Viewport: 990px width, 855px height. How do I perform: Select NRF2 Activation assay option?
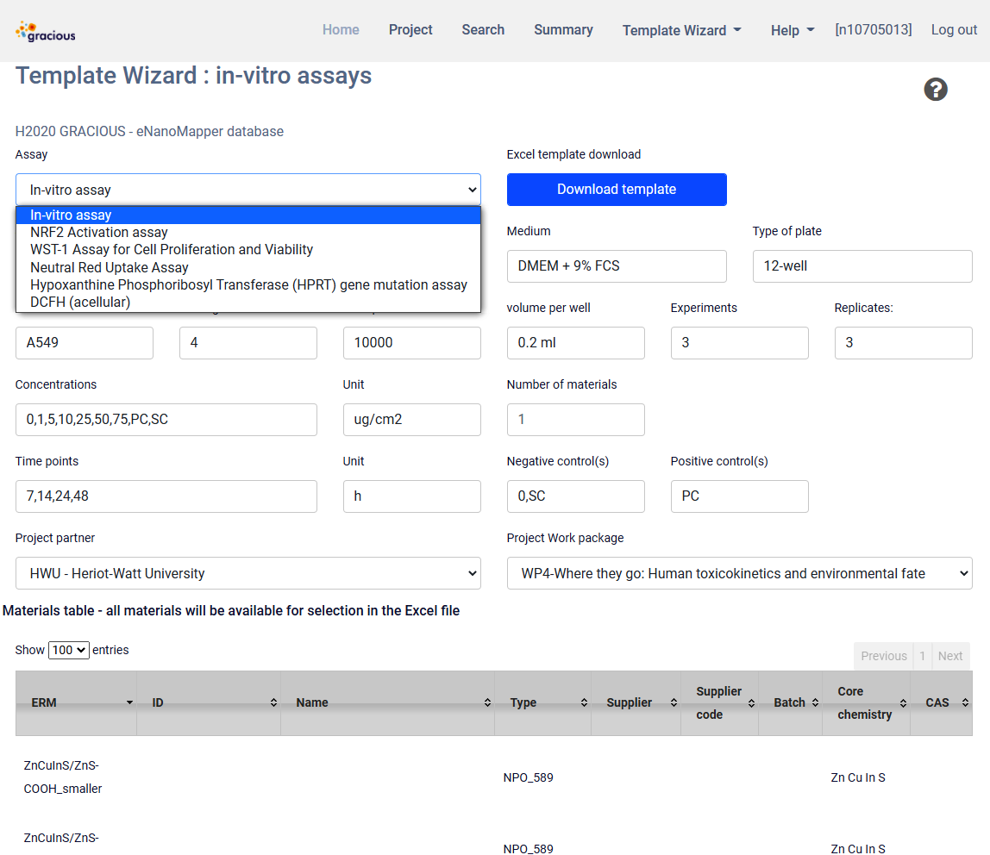pyautogui.click(x=99, y=233)
